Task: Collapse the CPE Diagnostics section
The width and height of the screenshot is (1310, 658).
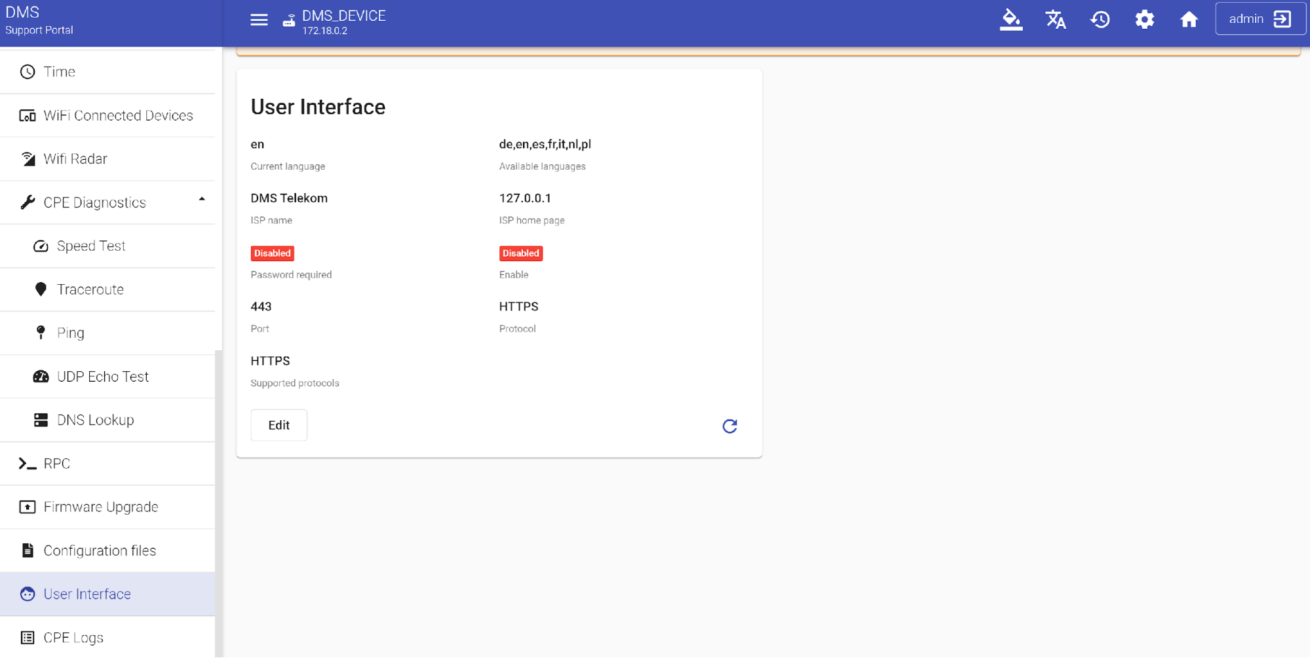Action: (x=202, y=200)
